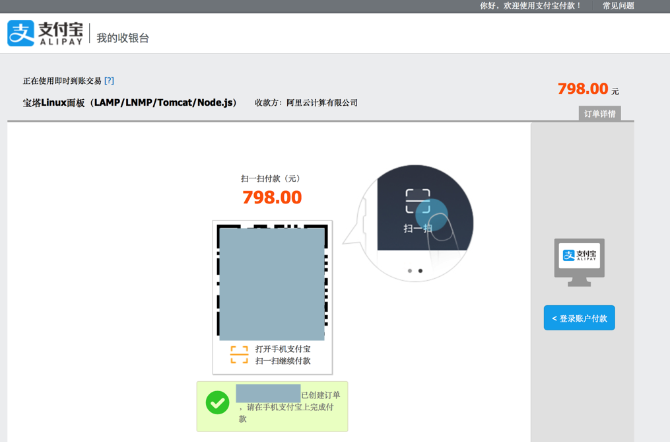This screenshot has width=670, height=442.
Task: Click the 登录账户付款 button
Action: pyautogui.click(x=579, y=318)
